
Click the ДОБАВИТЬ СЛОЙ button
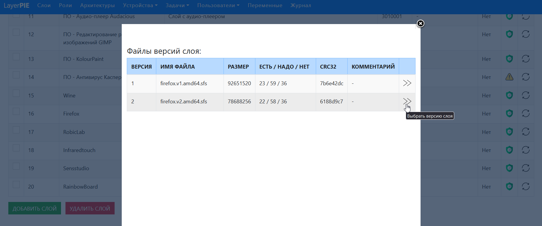click(x=35, y=208)
